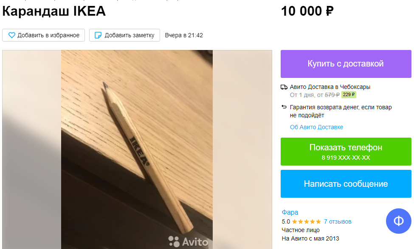Buy with delivery using Купить с доставкой

click(x=346, y=64)
